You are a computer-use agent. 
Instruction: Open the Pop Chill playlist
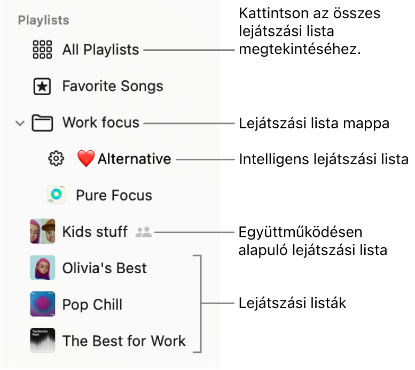[92, 305]
